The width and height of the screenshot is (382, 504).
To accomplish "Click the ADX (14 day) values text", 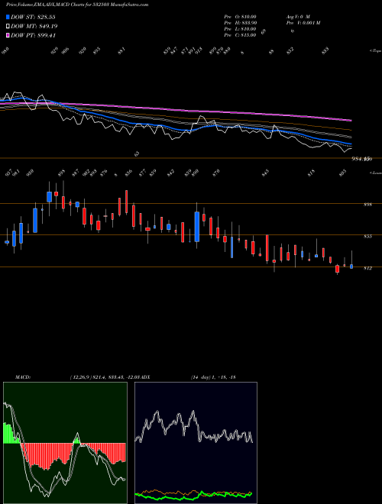I will pyautogui.click(x=213, y=376).
